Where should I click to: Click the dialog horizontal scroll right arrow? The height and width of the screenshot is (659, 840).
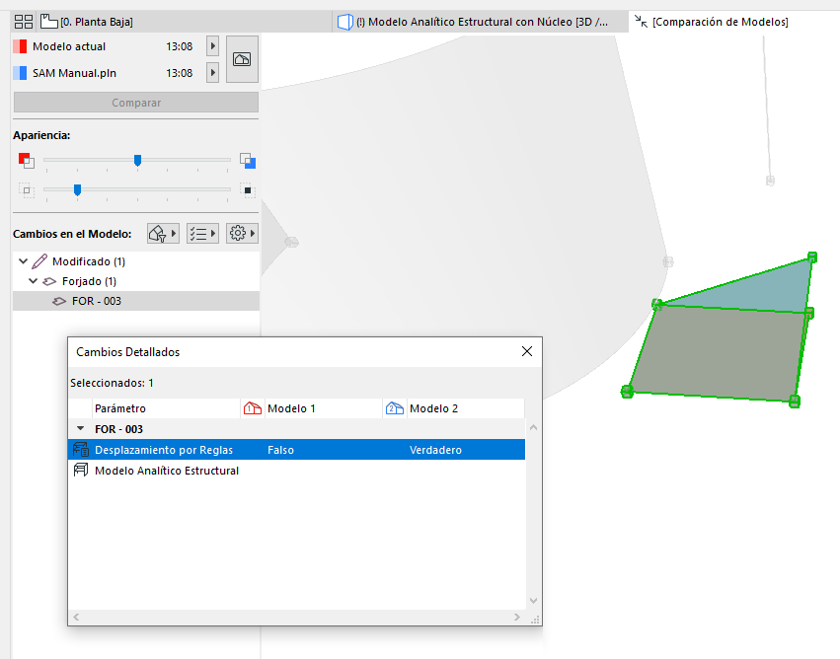click(516, 618)
